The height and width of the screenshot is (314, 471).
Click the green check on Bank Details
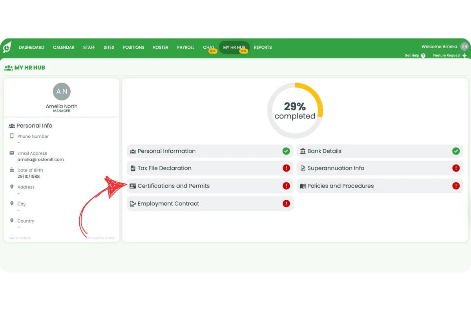point(456,151)
